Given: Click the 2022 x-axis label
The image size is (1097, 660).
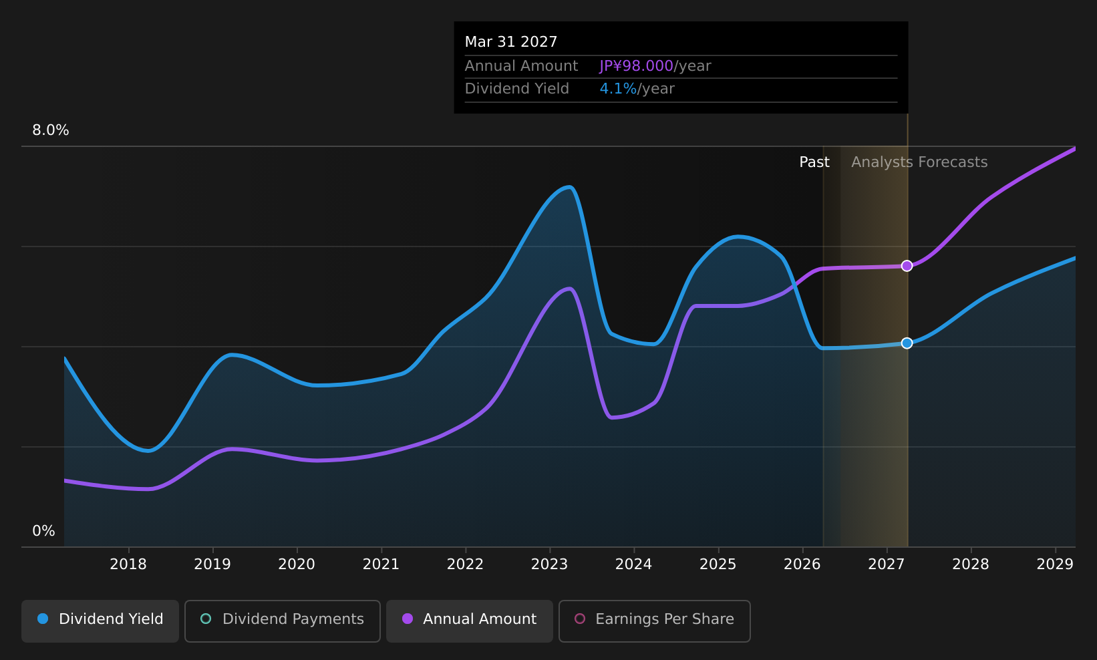Looking at the screenshot, I should coord(465,564).
